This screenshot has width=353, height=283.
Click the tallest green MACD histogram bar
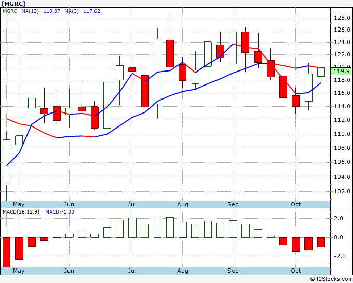158,227
